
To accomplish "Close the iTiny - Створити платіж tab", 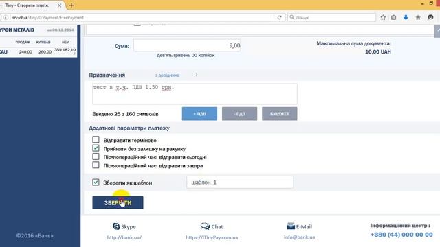I will point(60,5).
